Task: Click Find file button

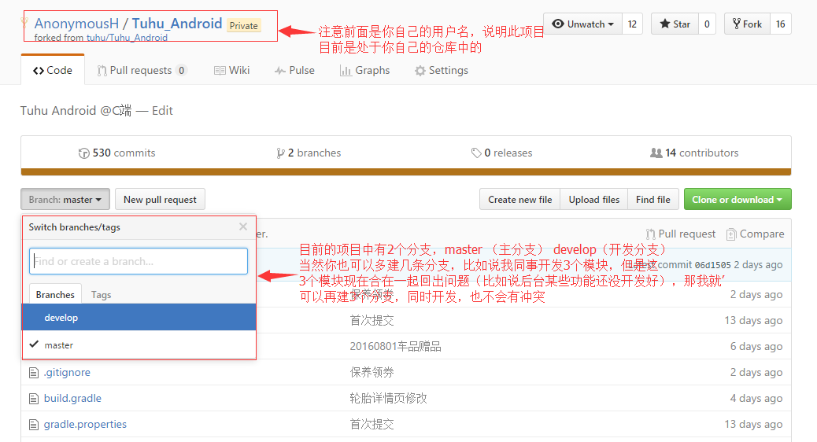Action: click(652, 200)
